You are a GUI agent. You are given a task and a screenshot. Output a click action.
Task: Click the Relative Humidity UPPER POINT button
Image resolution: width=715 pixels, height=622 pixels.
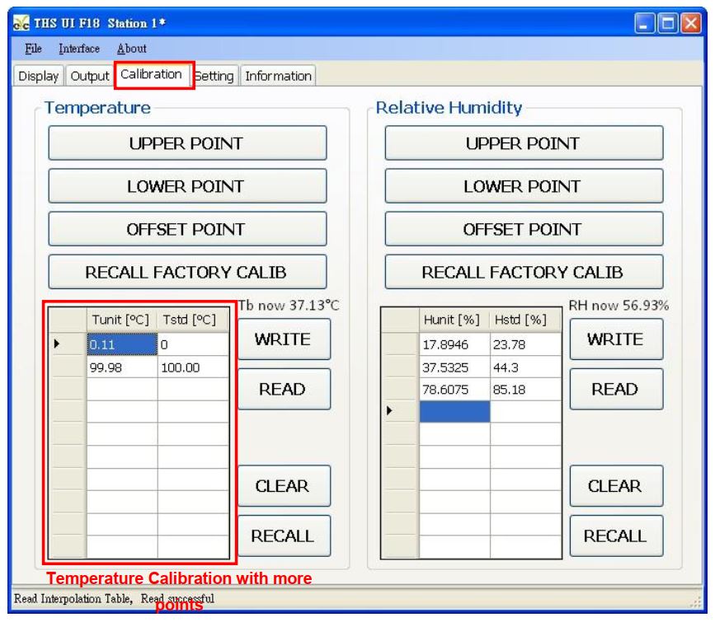click(x=524, y=143)
